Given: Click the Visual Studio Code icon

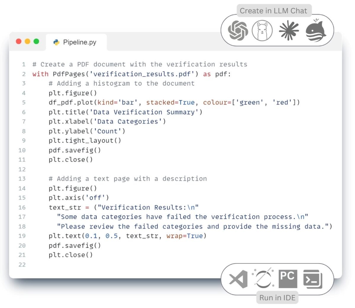Looking at the screenshot, I should pyautogui.click(x=238, y=279).
